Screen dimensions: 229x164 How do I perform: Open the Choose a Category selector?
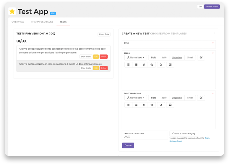click(x=145, y=135)
